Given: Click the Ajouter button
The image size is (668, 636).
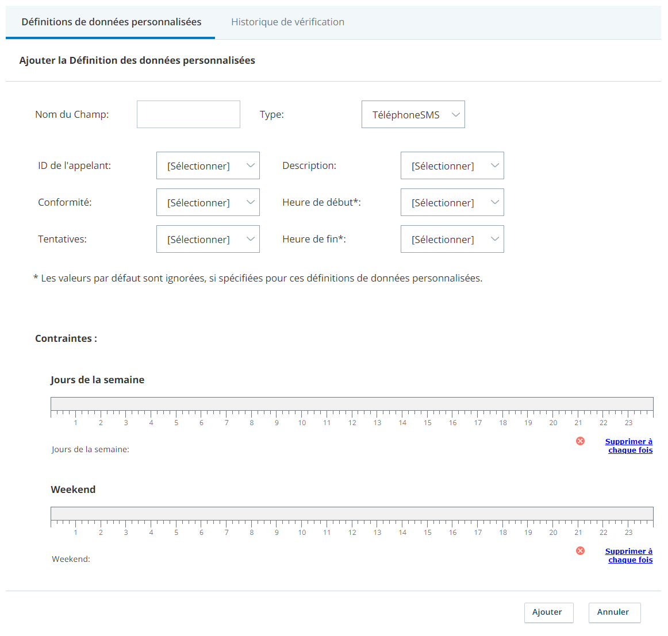Looking at the screenshot, I should click(x=548, y=612).
